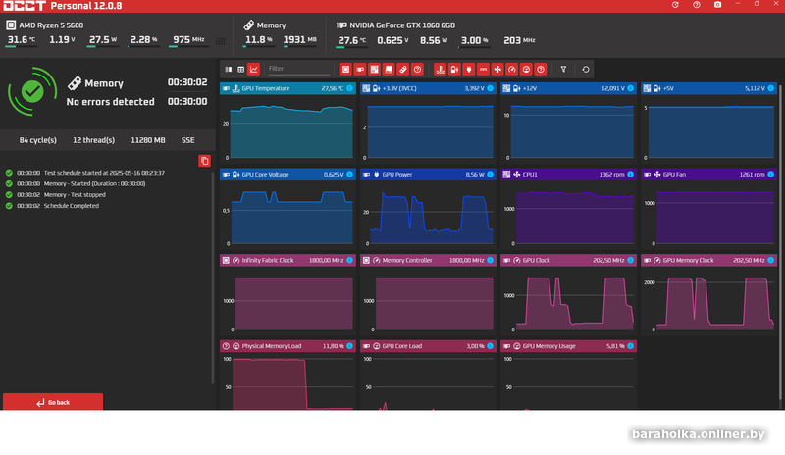Select the graph view icon
This screenshot has height=455, width=785.
(x=254, y=69)
